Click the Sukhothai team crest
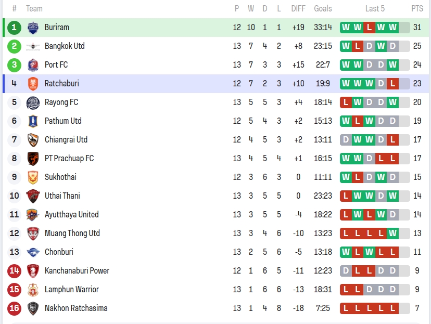This screenshot has height=324, width=431. click(x=33, y=177)
